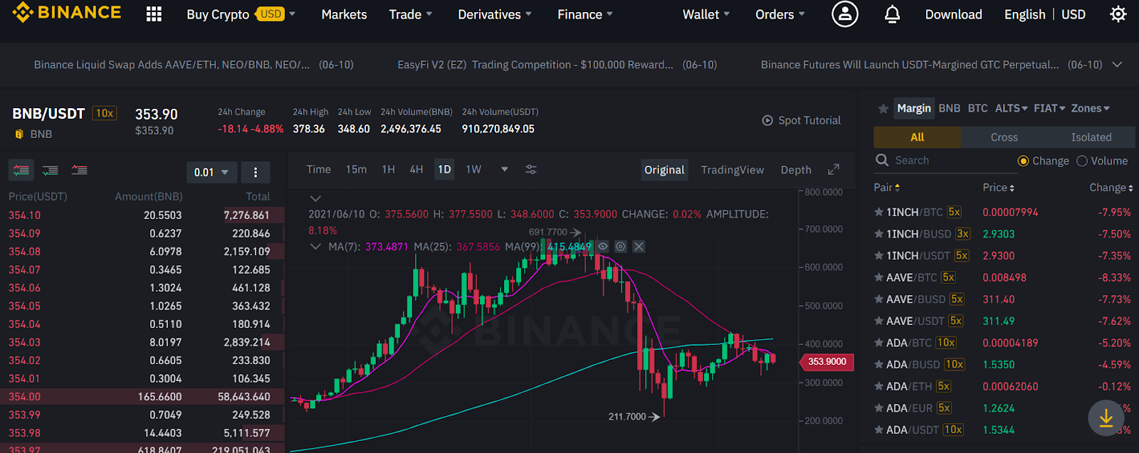Open the user account profile icon

coord(845,14)
